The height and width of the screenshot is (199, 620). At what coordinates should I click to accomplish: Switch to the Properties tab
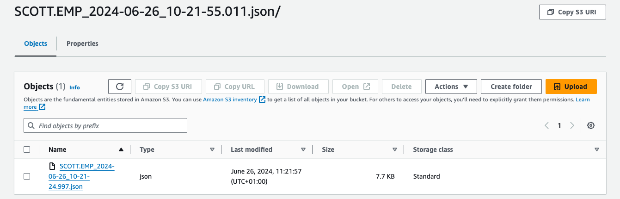click(82, 44)
